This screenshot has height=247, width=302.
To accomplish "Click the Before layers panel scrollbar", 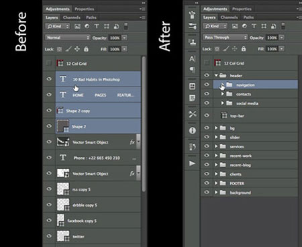I will coord(144,124).
